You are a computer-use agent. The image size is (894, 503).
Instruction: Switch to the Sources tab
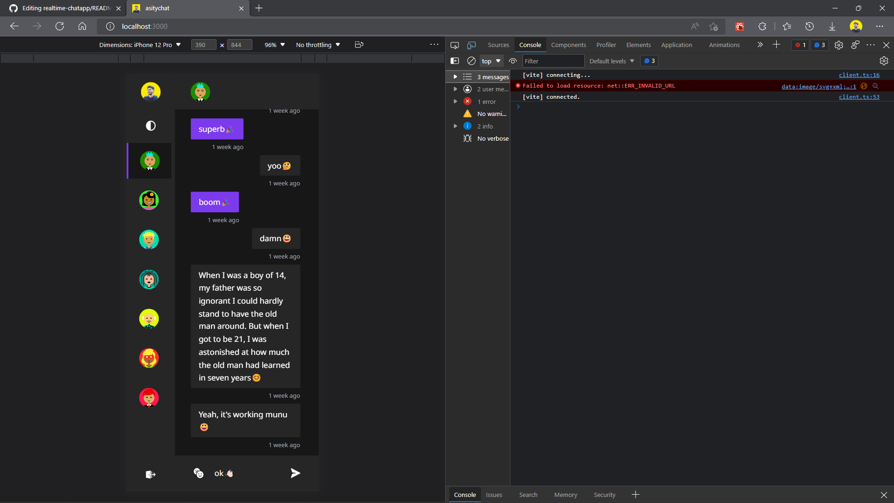click(498, 45)
